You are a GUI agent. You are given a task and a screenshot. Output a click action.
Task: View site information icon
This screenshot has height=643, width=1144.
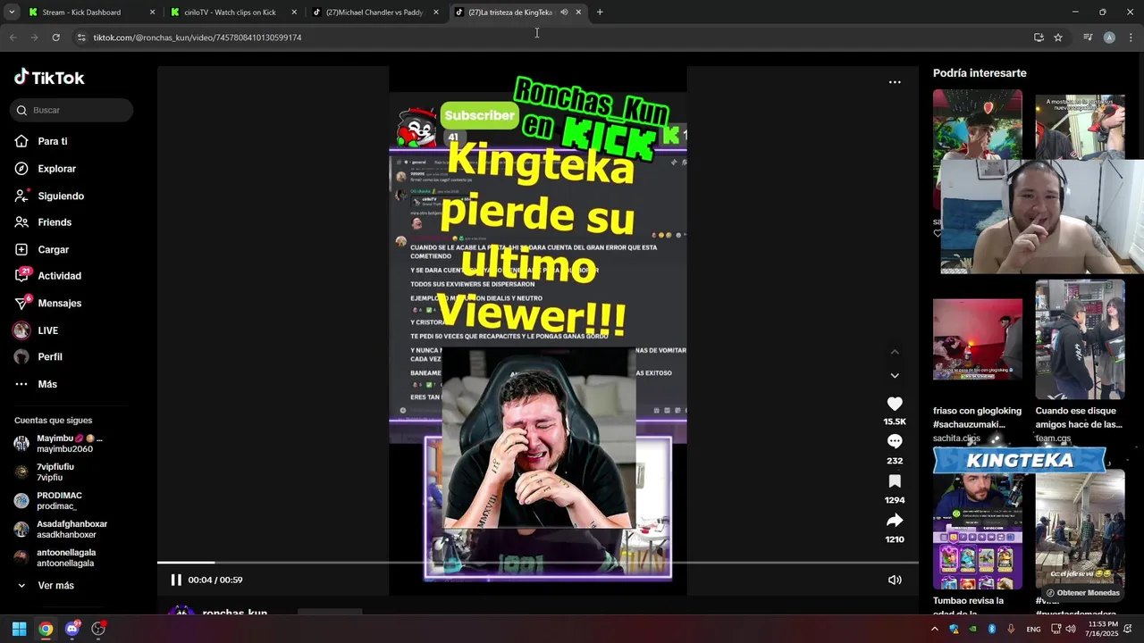pyautogui.click(x=81, y=38)
